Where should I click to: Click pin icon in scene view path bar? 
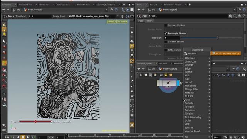click(112, 10)
